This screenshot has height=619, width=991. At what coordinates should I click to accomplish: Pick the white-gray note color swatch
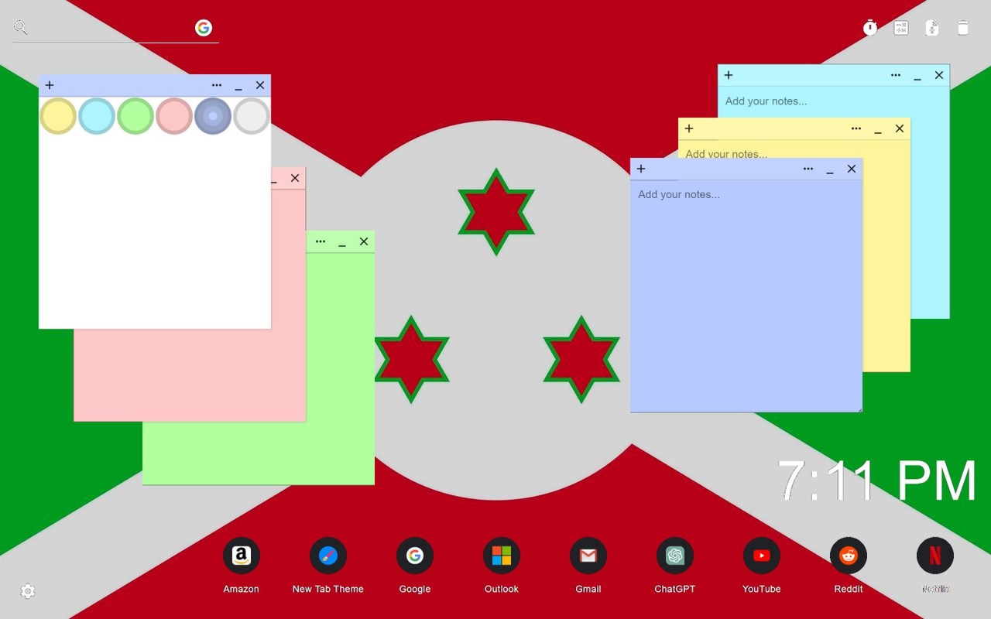coord(252,116)
